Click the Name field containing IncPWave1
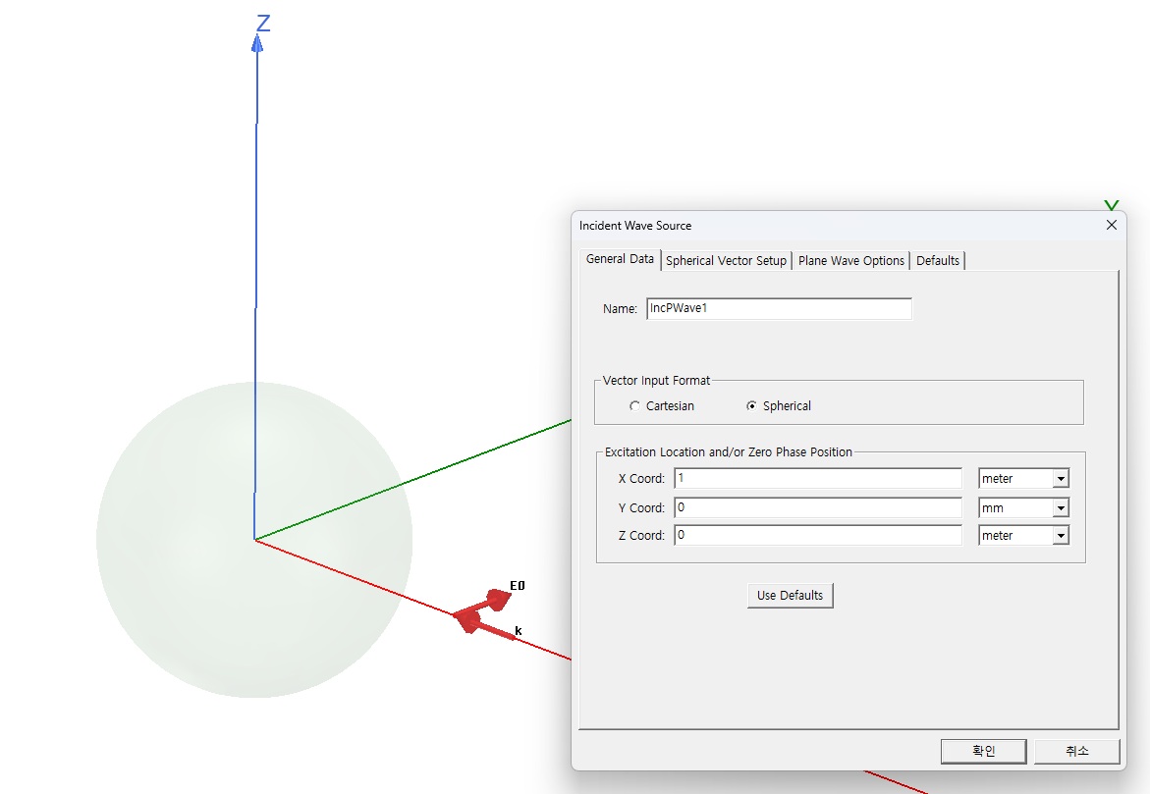The width and height of the screenshot is (1150, 794). point(779,308)
